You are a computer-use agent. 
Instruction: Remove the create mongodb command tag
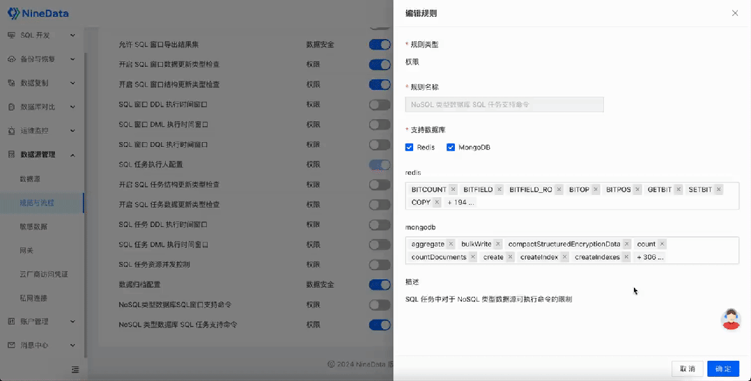510,257
